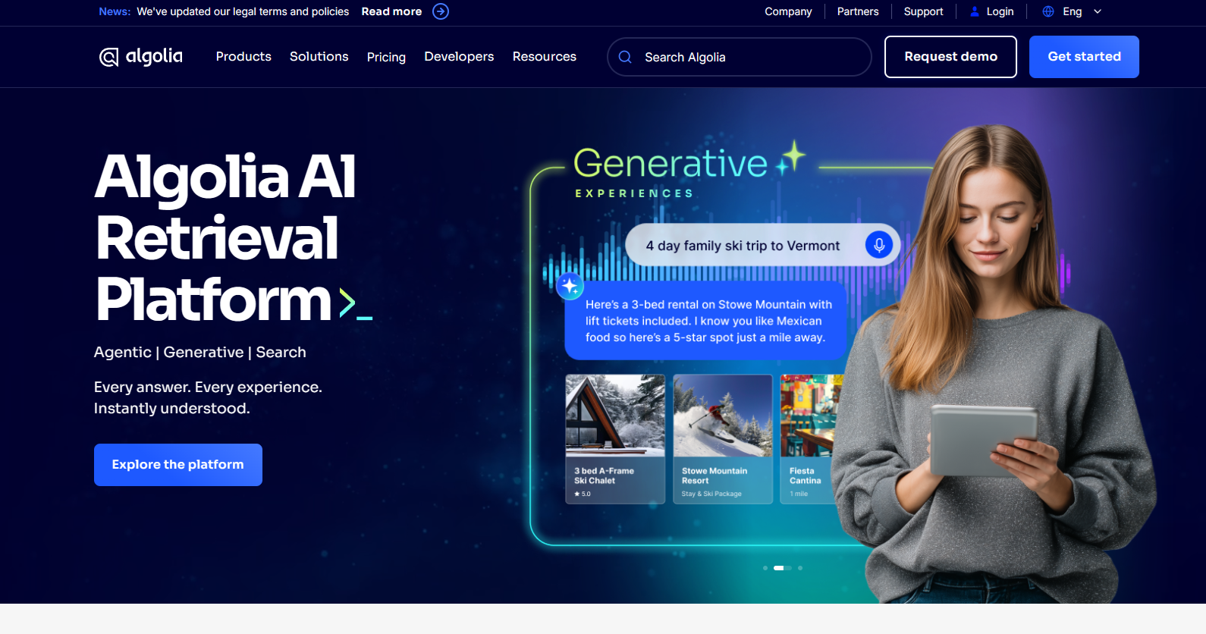Click the user icon beside Login

click(975, 11)
